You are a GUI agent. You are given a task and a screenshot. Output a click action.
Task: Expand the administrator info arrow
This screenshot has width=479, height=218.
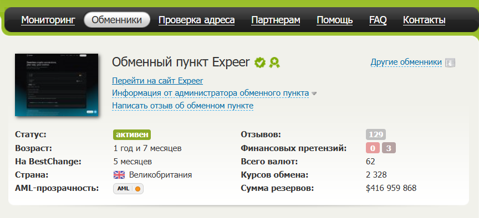[x=314, y=94]
